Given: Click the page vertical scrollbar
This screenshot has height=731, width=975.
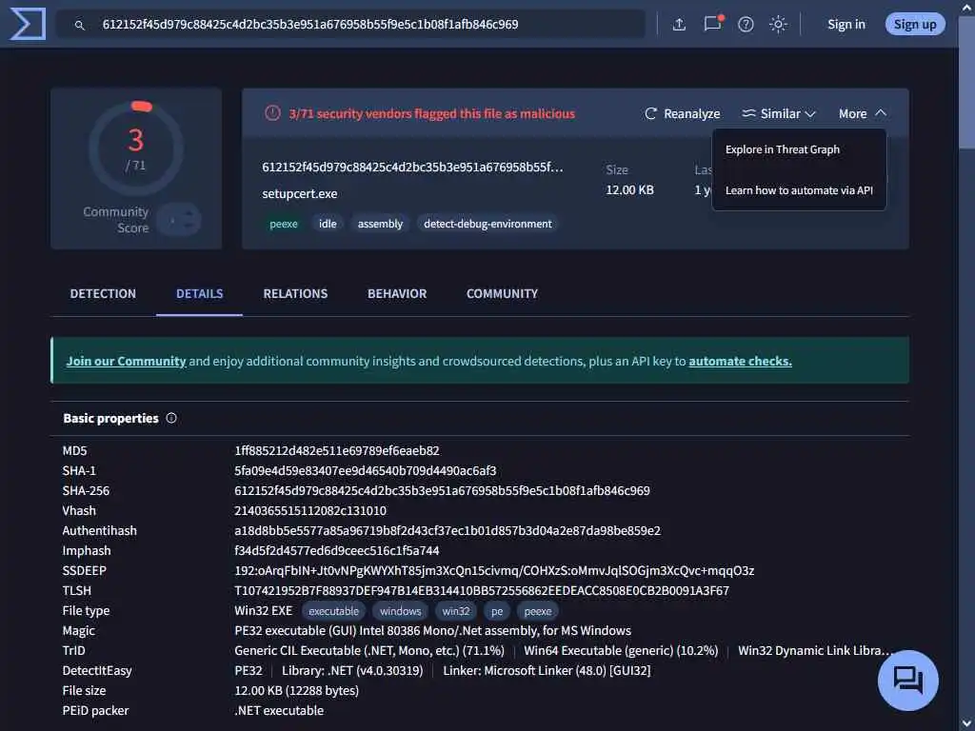Looking at the screenshot, I should (967, 81).
